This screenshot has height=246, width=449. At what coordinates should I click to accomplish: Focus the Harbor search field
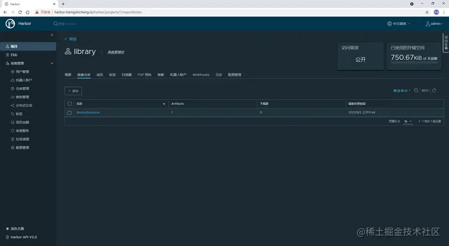(67, 24)
